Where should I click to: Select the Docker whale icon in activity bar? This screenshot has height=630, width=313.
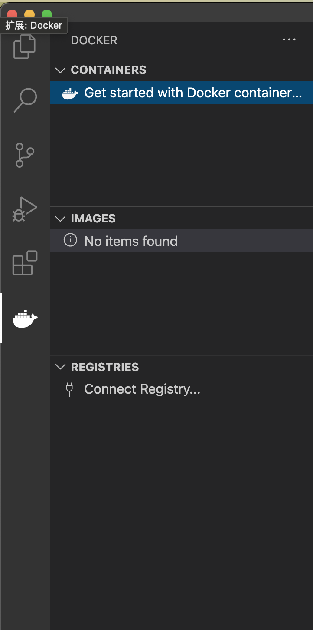tap(25, 318)
